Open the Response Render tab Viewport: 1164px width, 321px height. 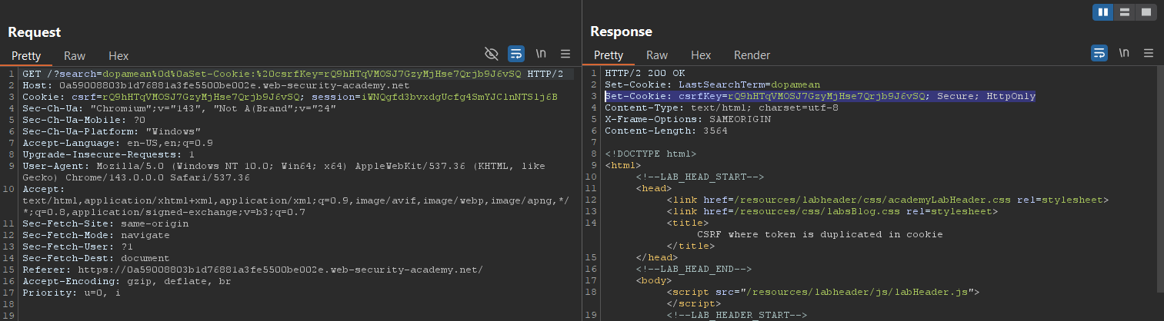752,55
